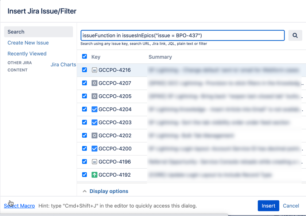Uncheck the GCCPO-4200 row checkbox
The image size is (306, 216).
point(84,148)
